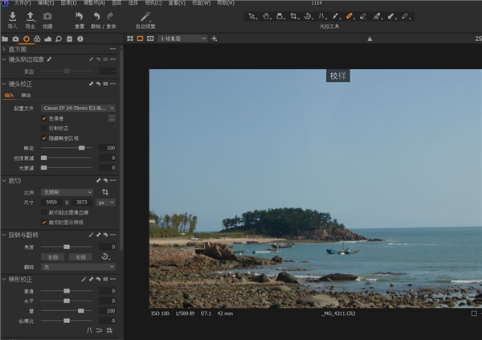Open the 文件(F) menu
The height and width of the screenshot is (340, 482).
point(22,2)
